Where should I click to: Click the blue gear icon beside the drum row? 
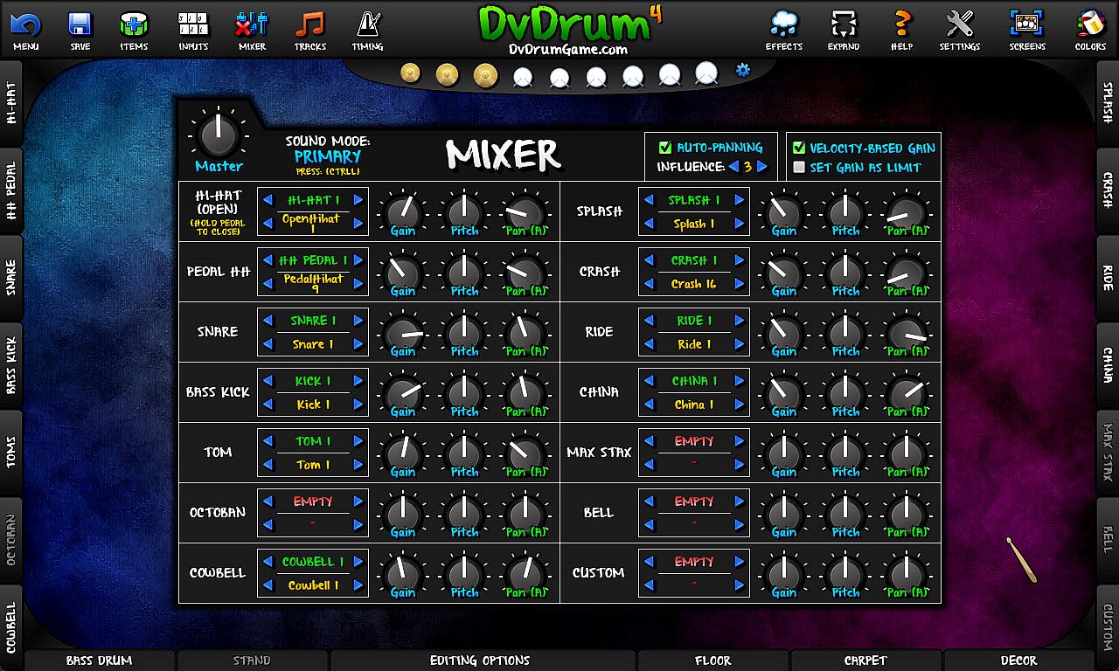click(x=743, y=70)
